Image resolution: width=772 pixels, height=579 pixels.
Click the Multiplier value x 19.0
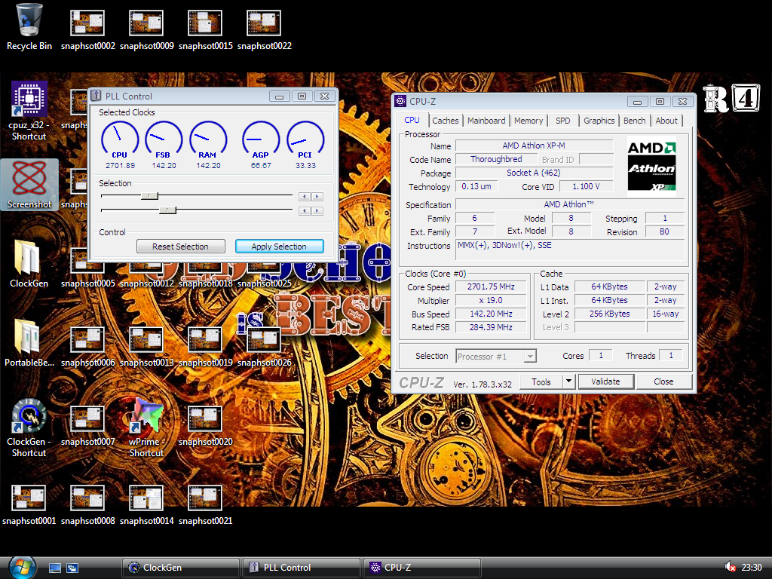click(x=491, y=300)
